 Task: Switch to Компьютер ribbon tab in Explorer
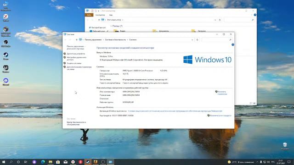pos(100,15)
